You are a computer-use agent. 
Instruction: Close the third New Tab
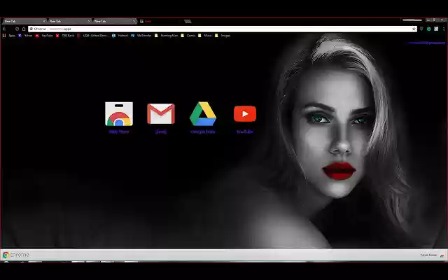(134, 21)
